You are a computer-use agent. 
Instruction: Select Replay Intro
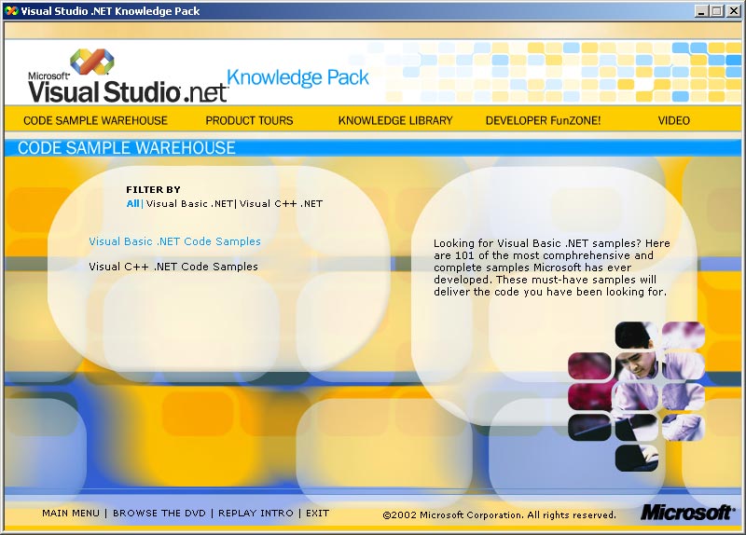click(x=256, y=514)
